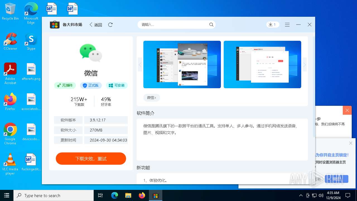Click the 49% rating value
This screenshot has height=201, width=357.
coord(106,99)
